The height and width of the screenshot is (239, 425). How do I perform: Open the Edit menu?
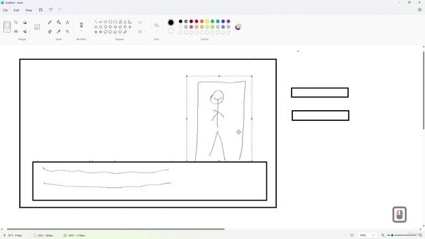click(17, 11)
